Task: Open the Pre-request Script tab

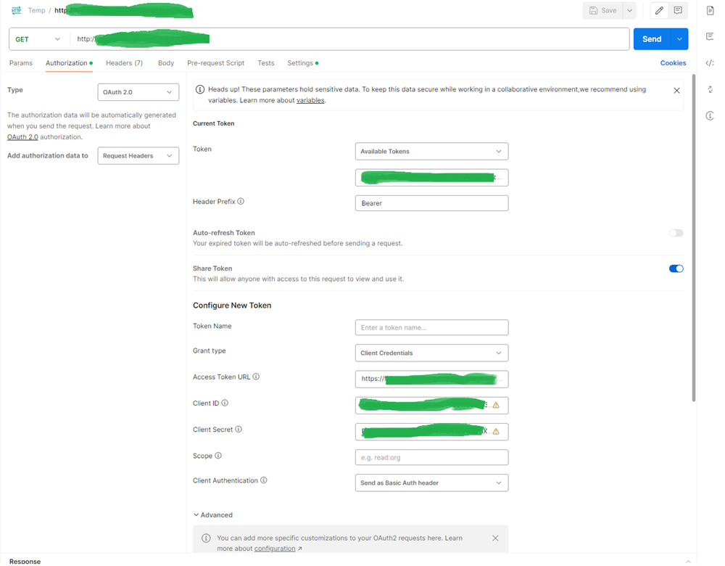Action: [x=215, y=63]
